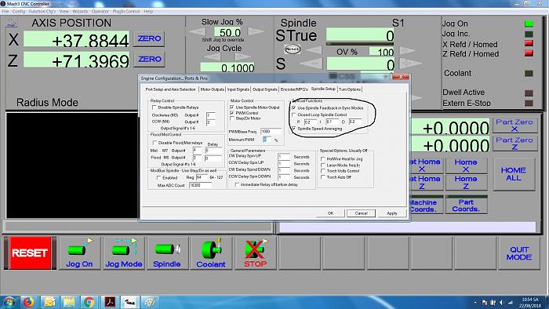
Task: Zero the X axis position
Action: click(149, 38)
